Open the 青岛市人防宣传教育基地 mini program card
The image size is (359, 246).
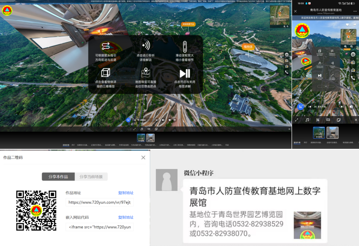click(x=254, y=211)
